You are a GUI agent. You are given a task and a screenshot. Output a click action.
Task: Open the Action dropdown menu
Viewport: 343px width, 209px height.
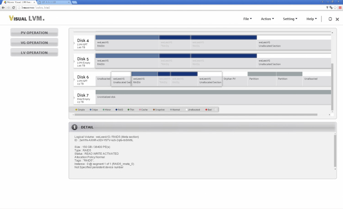coord(267,19)
